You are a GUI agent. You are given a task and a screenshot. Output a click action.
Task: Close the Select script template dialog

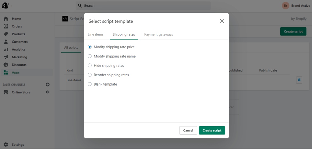coord(222,21)
